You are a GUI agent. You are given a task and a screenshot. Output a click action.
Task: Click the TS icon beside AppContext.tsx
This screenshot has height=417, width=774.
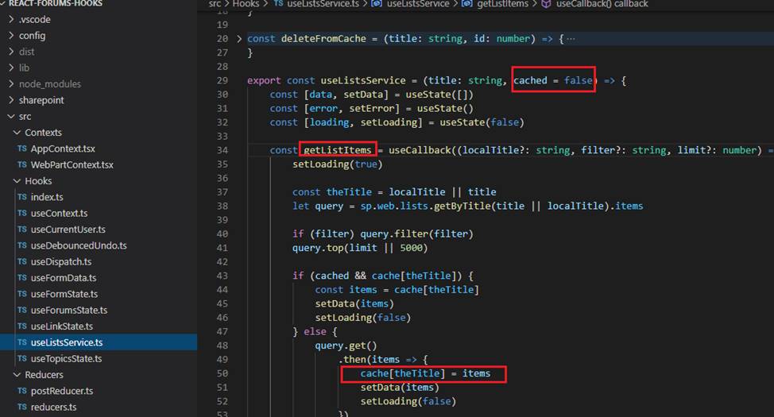pyautogui.click(x=22, y=149)
